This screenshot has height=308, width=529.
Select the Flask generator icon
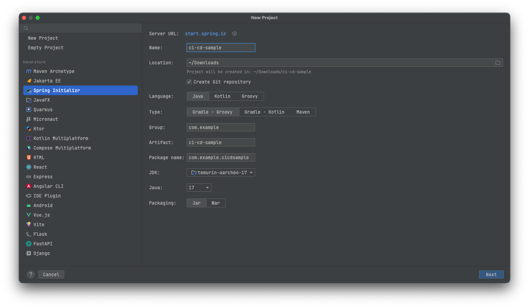29,234
